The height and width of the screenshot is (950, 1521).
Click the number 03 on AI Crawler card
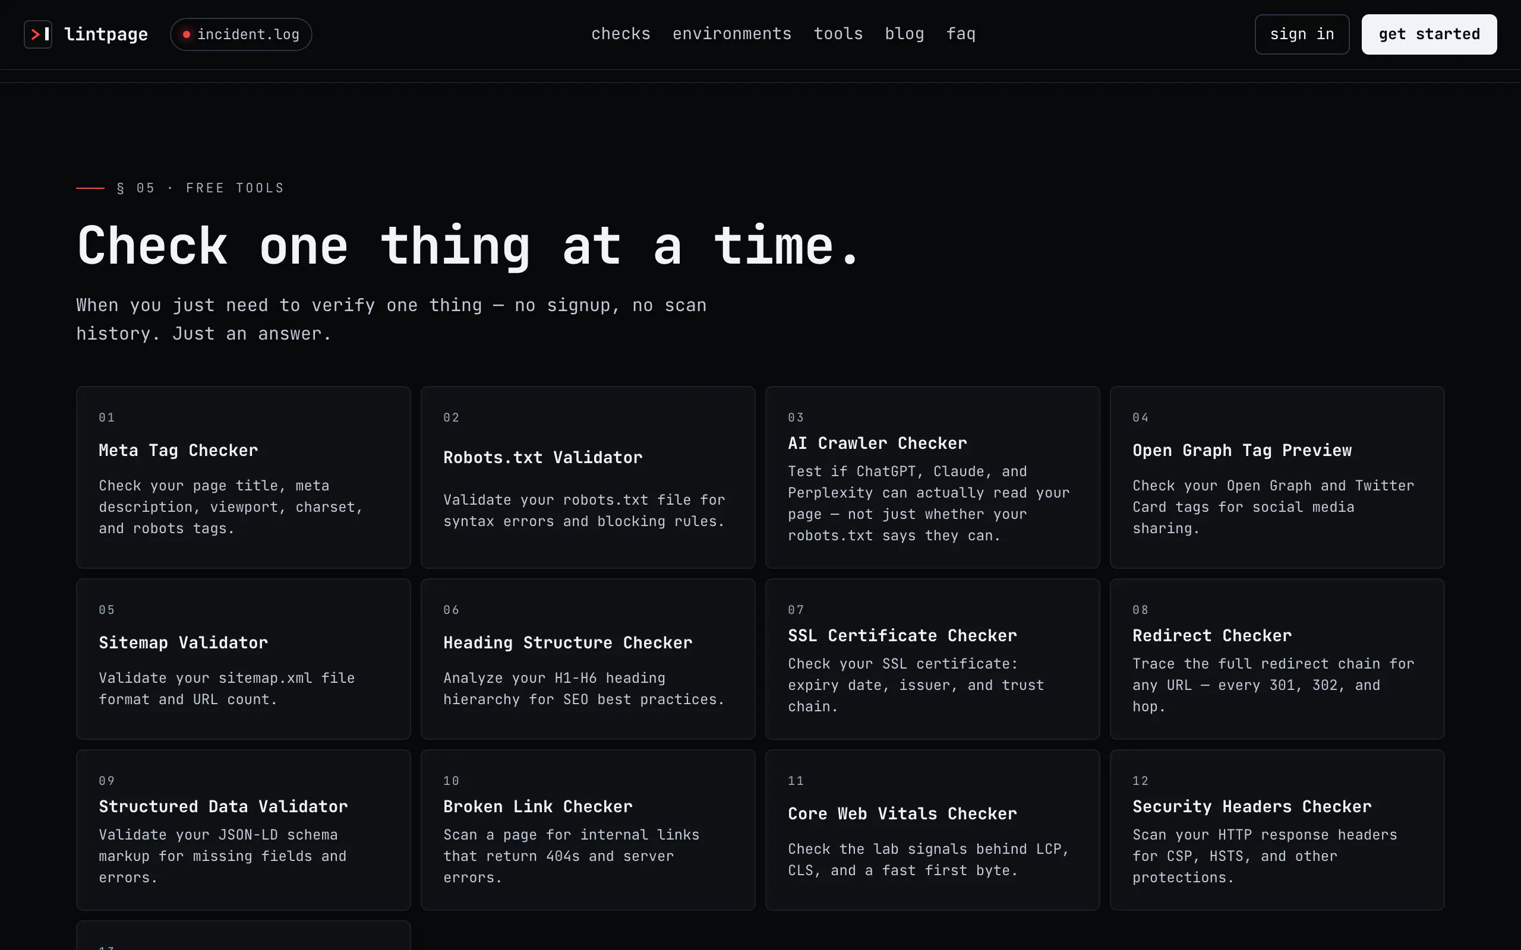(796, 417)
